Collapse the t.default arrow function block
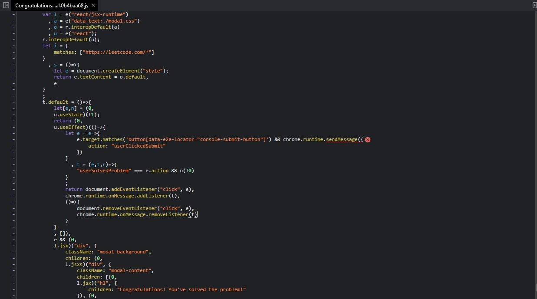The width and height of the screenshot is (537, 299). click(x=14, y=102)
